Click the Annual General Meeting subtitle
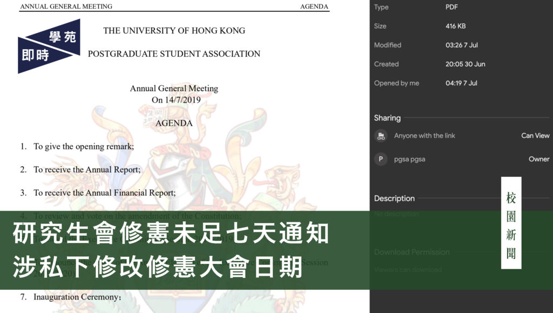The width and height of the screenshot is (553, 313). 174,88
